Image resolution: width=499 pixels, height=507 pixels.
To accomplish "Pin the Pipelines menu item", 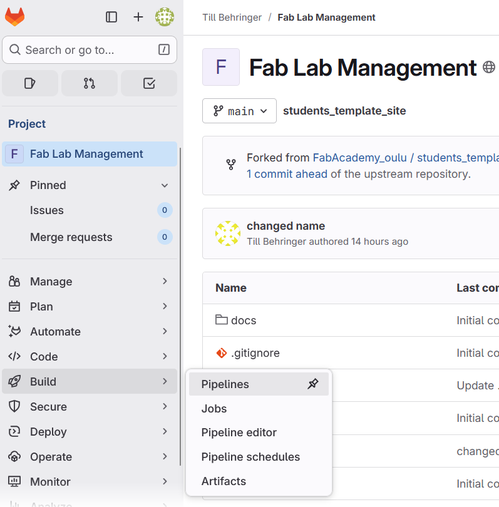I will (x=312, y=384).
